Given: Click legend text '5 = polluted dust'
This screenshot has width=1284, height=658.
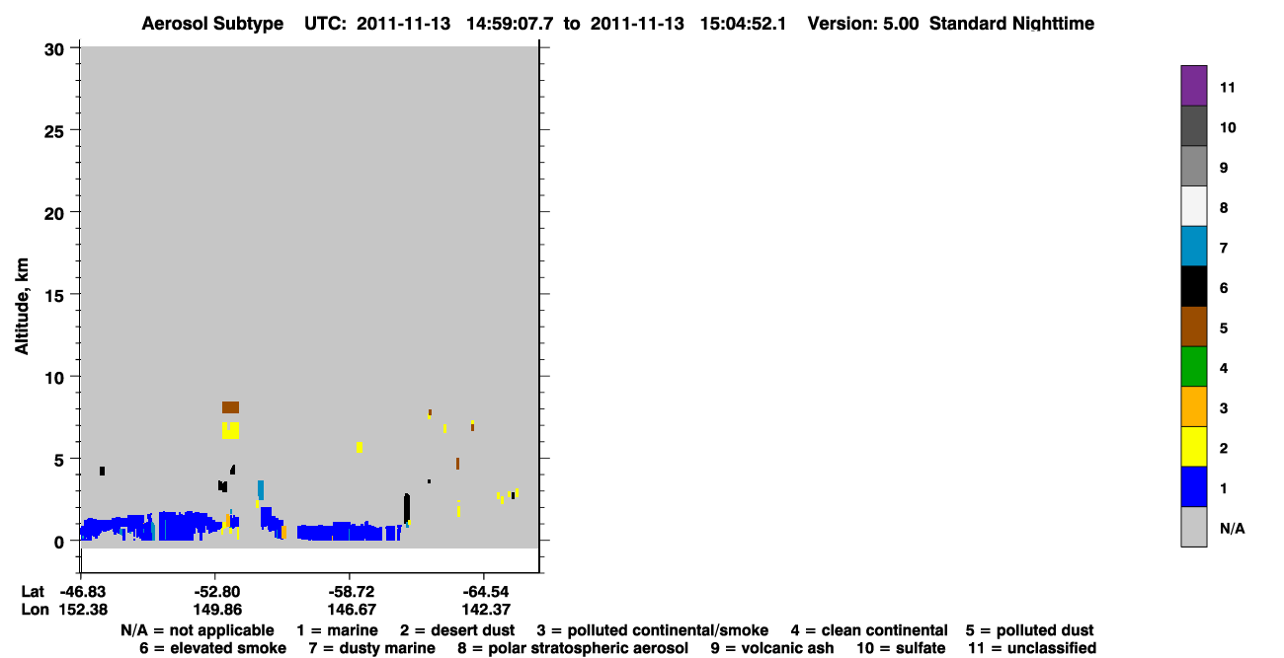Looking at the screenshot, I should [1030, 630].
